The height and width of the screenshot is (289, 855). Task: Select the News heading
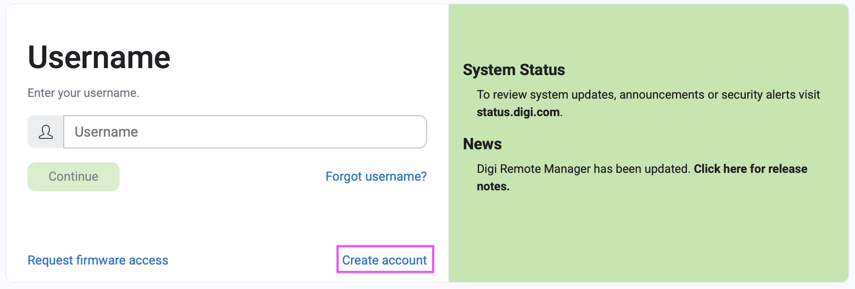tap(482, 144)
